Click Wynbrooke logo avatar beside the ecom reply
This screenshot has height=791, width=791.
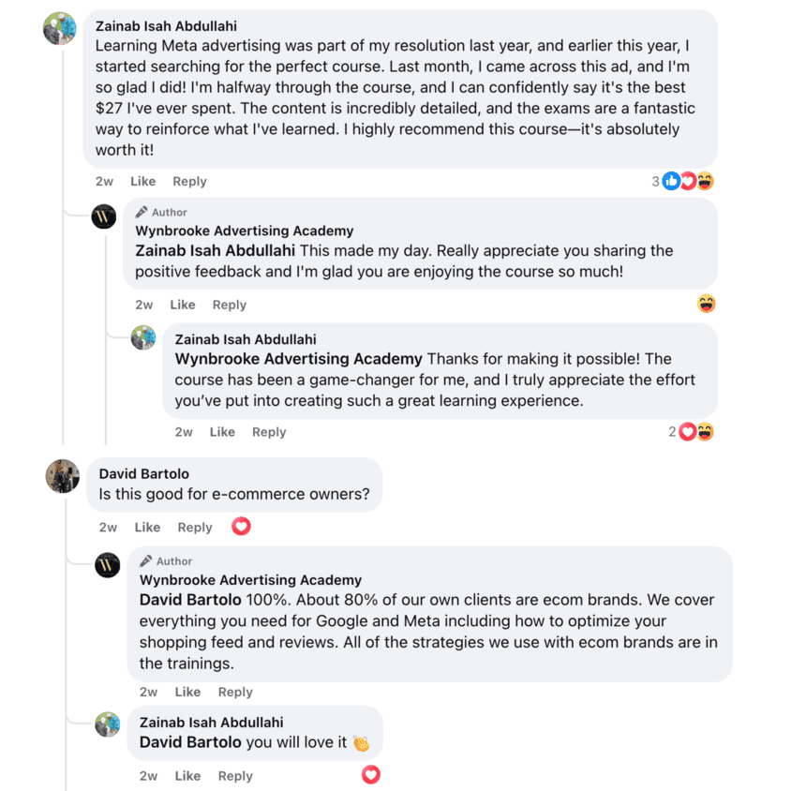click(x=108, y=565)
